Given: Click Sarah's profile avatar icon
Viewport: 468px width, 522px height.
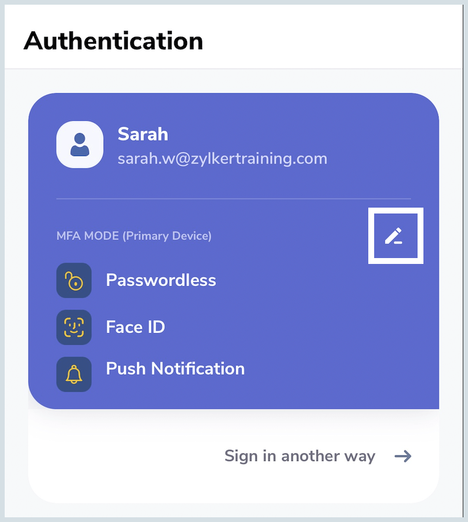Looking at the screenshot, I should click(80, 144).
